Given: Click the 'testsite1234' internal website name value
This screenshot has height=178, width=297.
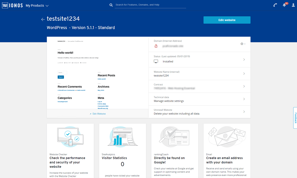Looking at the screenshot, I should tap(161, 75).
